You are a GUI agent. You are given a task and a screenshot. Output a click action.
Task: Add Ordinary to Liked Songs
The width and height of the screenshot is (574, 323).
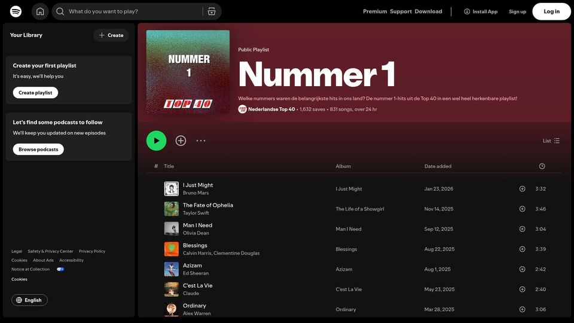(522, 309)
